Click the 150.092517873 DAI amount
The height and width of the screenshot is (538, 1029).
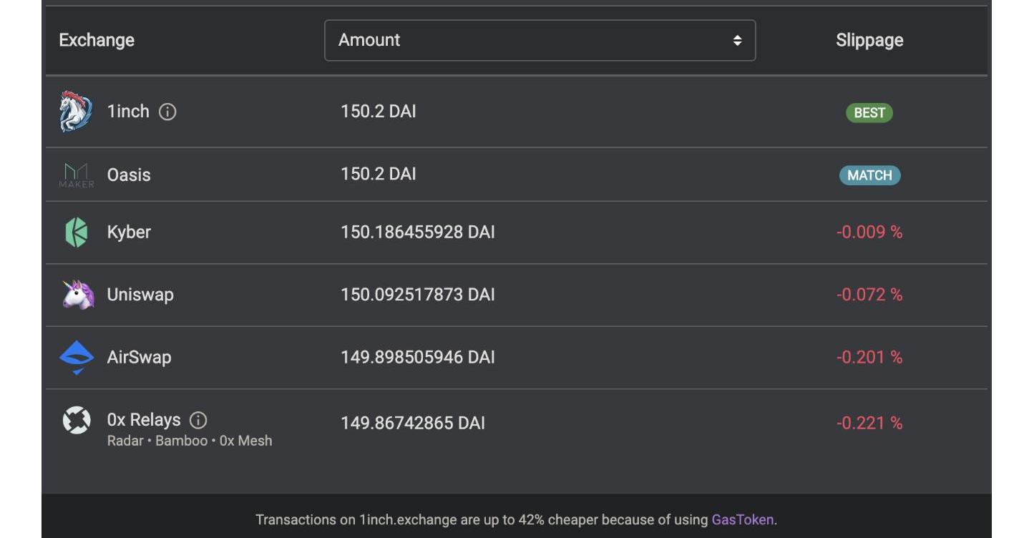(418, 295)
